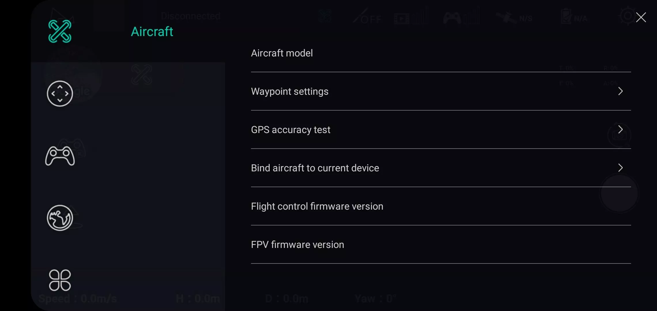Image resolution: width=657 pixels, height=311 pixels.
Task: Tap FPV firmware version row
Action: (441, 244)
